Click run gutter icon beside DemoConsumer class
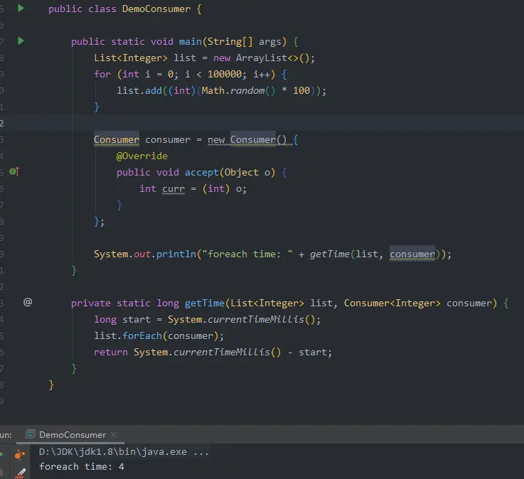Image resolution: width=524 pixels, height=479 pixels. pyautogui.click(x=21, y=9)
